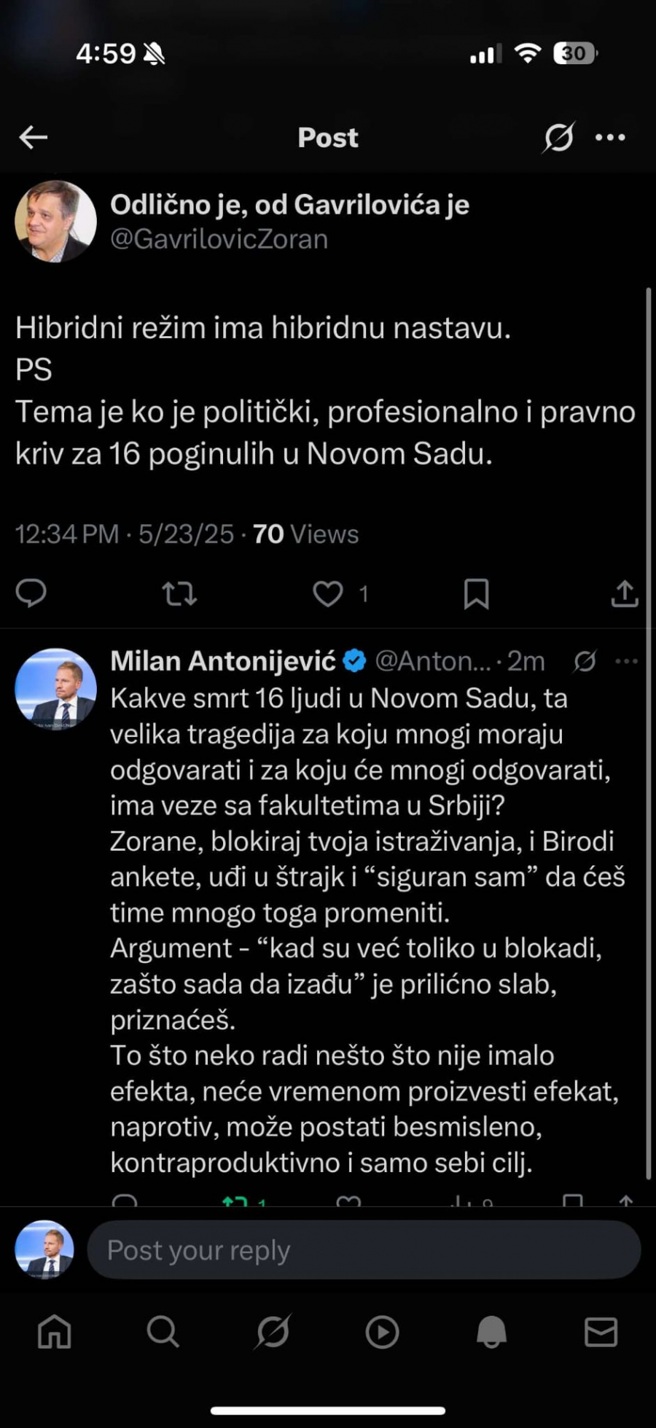Open Notifications from the bottom bar

click(x=491, y=1332)
